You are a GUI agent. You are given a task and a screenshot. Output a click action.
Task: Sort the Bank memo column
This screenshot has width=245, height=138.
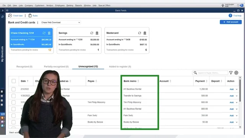tap(138, 81)
